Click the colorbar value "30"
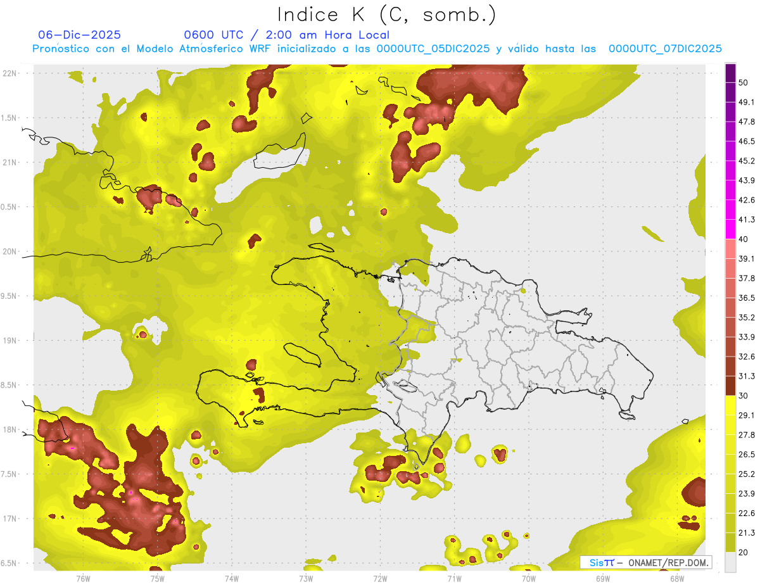 point(744,396)
